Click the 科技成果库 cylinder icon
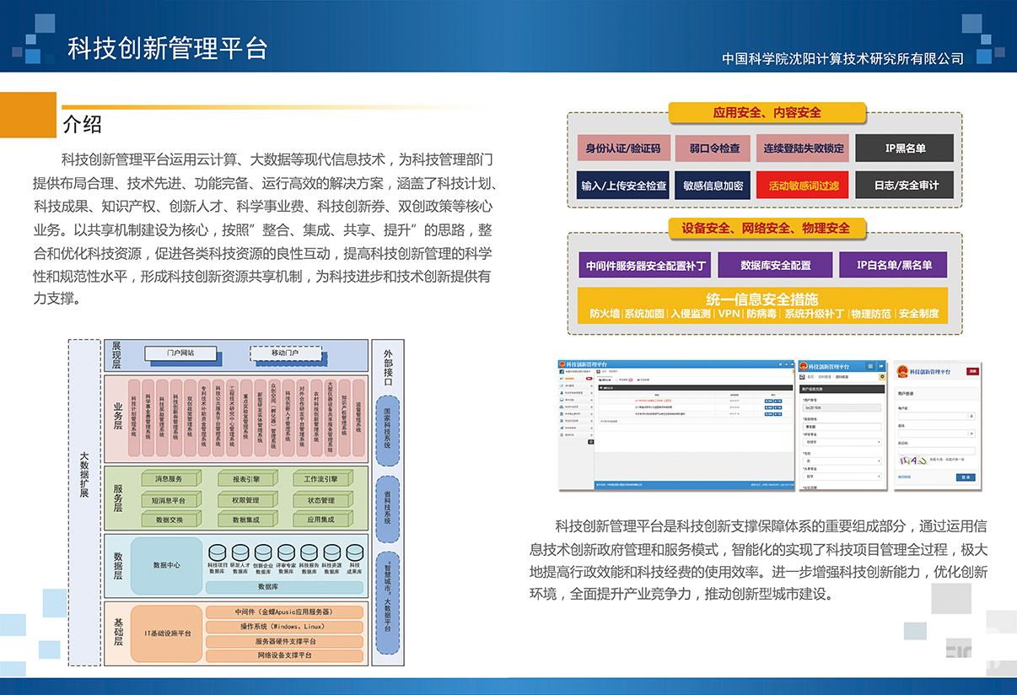 coord(354,552)
